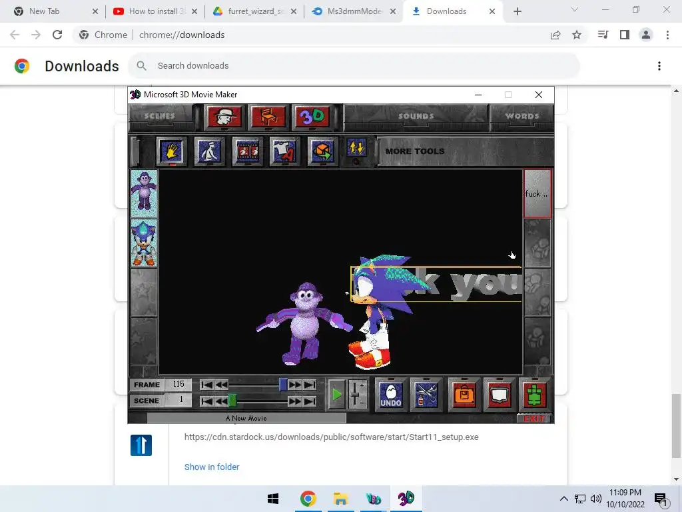Open File Explorer from taskbar
Image resolution: width=682 pixels, height=512 pixels.
(340, 499)
